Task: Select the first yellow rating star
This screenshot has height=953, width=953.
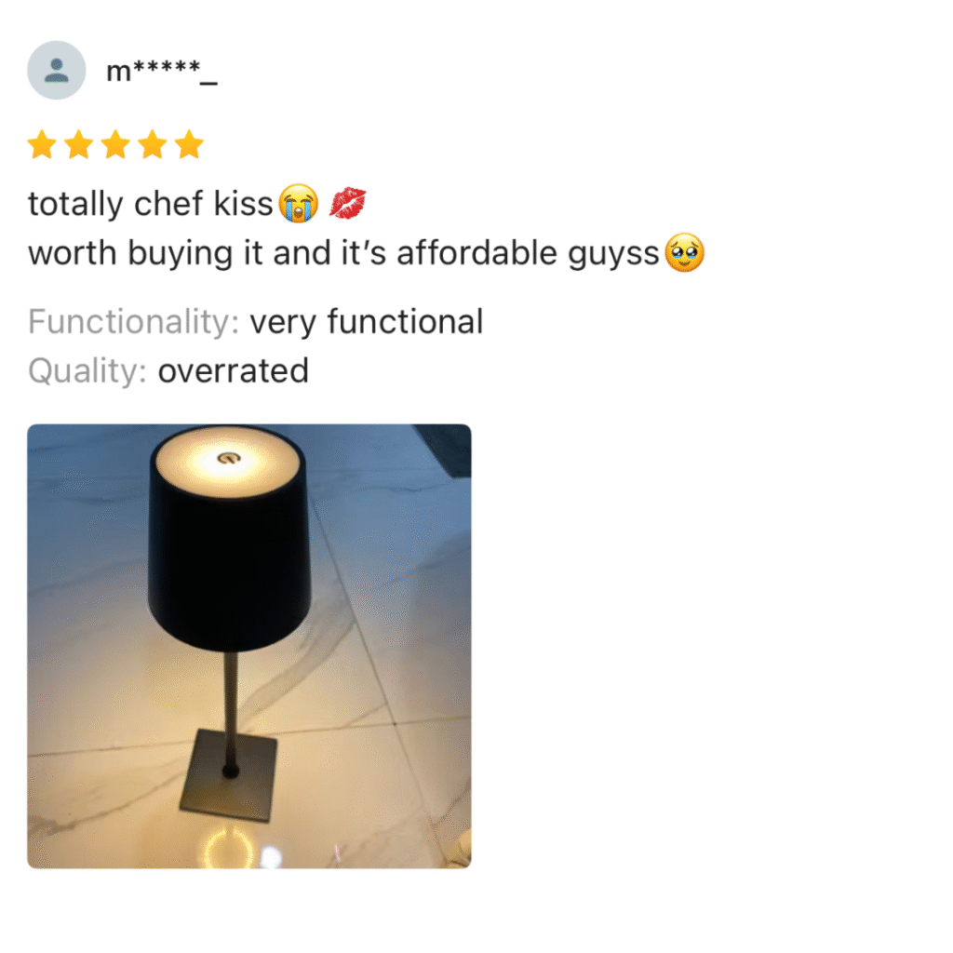Action: (43, 144)
